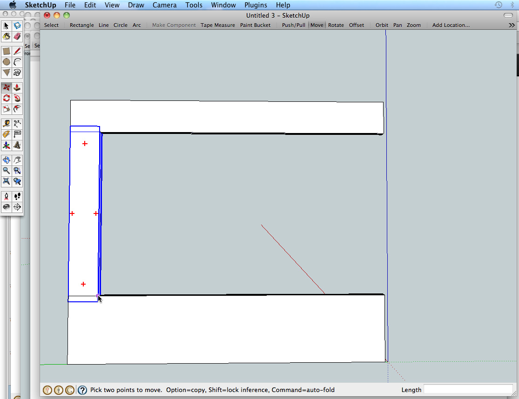Select the Zoom Extents tool icon
This screenshot has width=519, height=399.
[7, 181]
